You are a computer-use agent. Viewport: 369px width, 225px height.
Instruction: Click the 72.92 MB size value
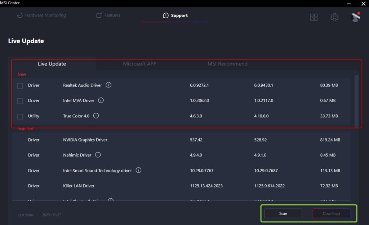point(329,186)
